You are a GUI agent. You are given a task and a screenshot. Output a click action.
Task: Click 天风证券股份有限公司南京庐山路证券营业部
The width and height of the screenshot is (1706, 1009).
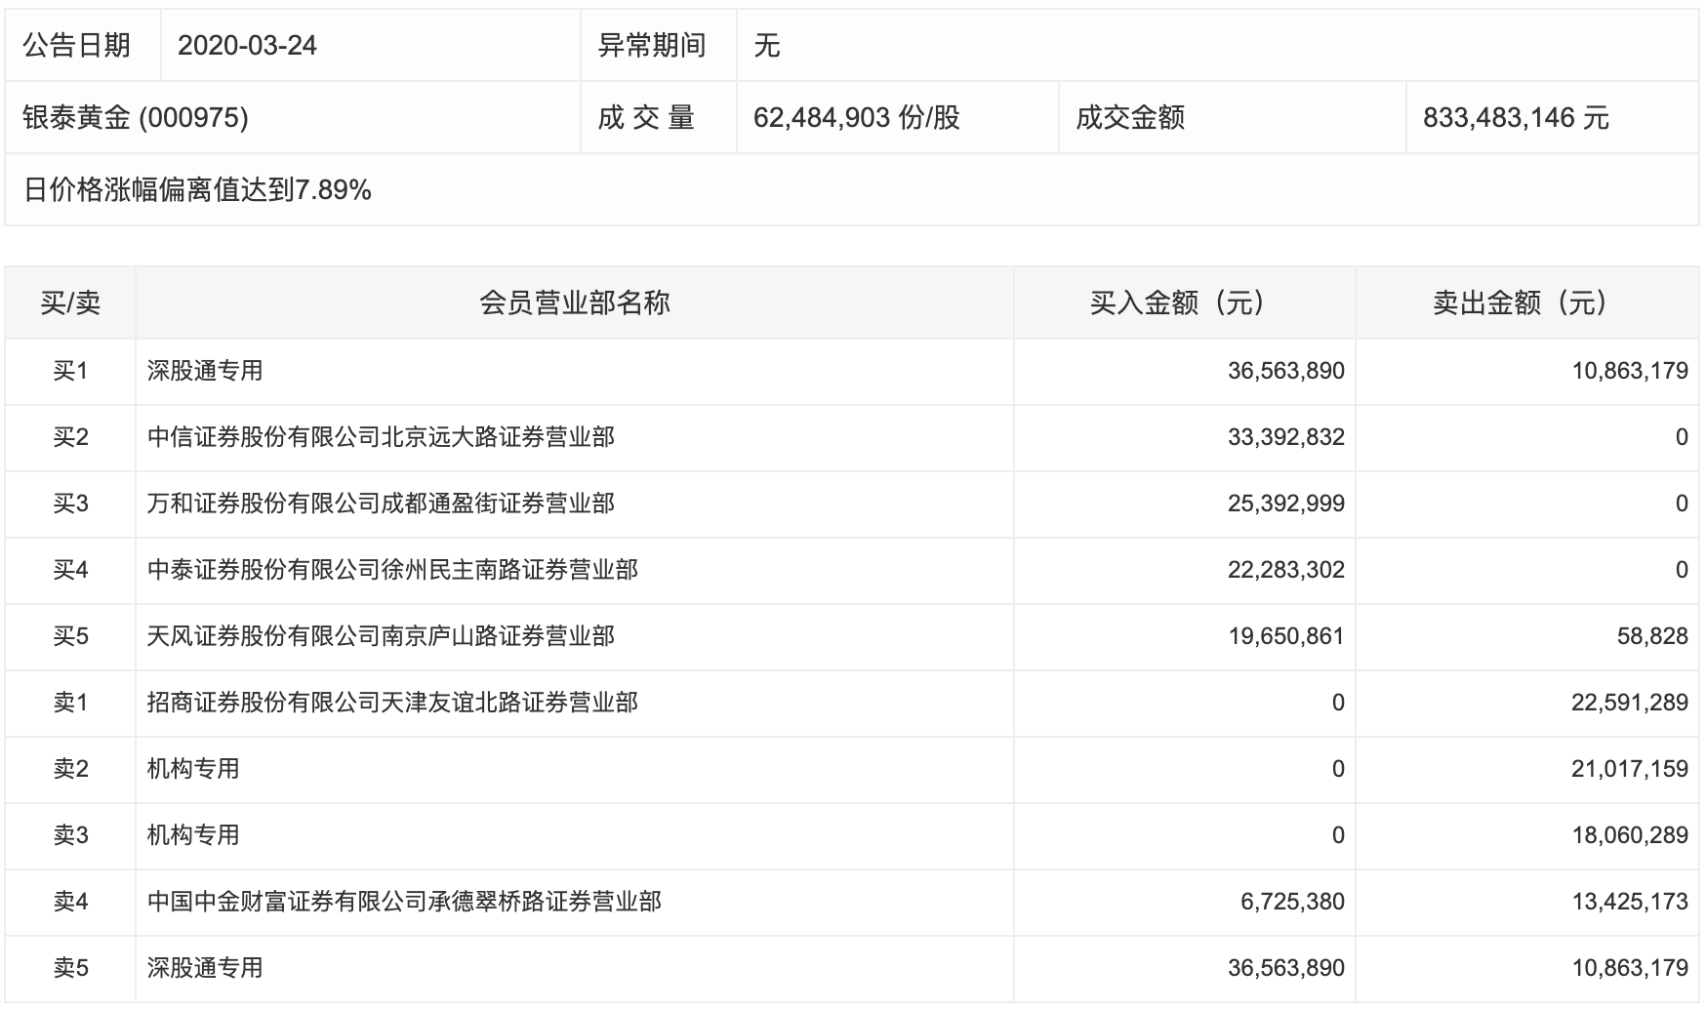click(x=381, y=636)
